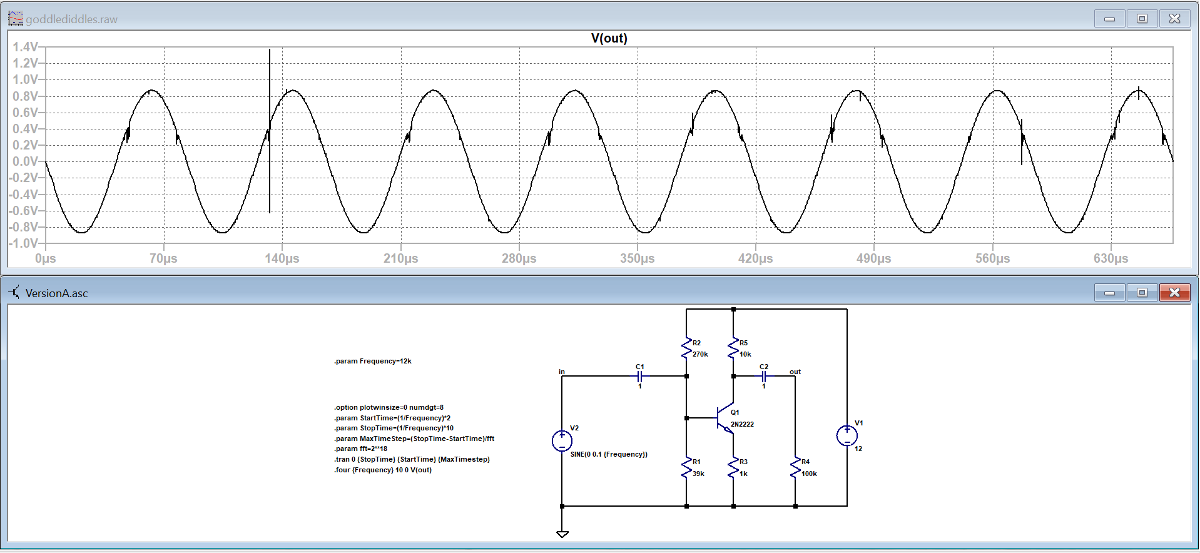
Task: Click the -1.0V vertical axis label
Action: pyautogui.click(x=23, y=243)
